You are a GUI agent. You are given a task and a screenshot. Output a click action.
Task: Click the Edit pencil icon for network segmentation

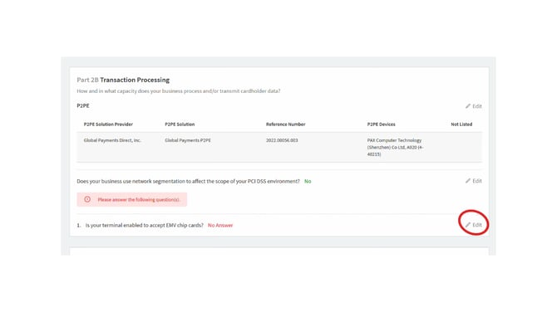[x=468, y=181]
